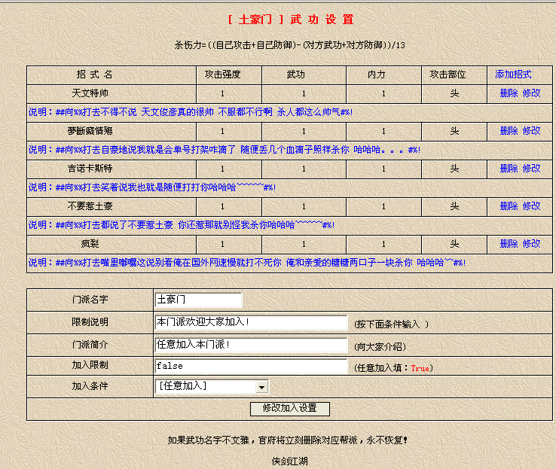Click the 夢斷癡情殇 description about 血滴子
This screenshot has width=556, height=469.
point(225,150)
